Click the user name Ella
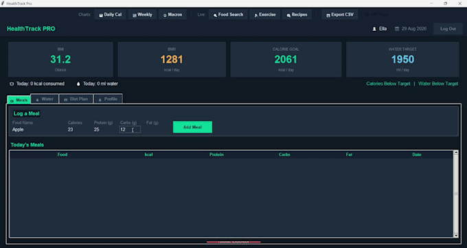Screen dimensions: 467x248 383,29
